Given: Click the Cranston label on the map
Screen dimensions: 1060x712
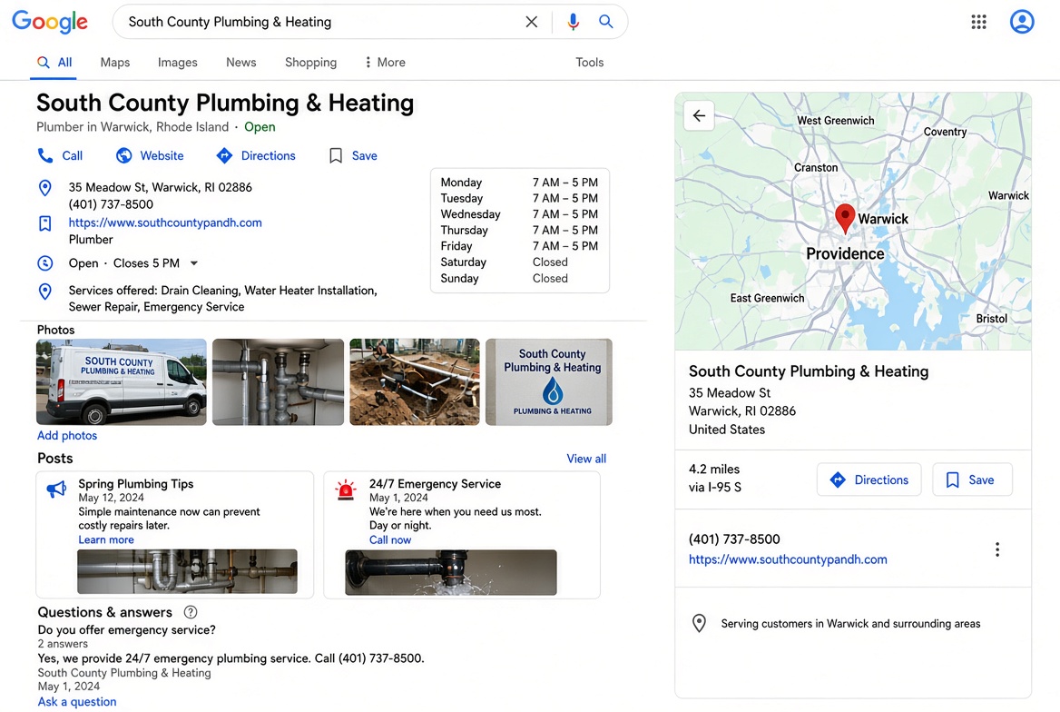Looking at the screenshot, I should [x=816, y=168].
